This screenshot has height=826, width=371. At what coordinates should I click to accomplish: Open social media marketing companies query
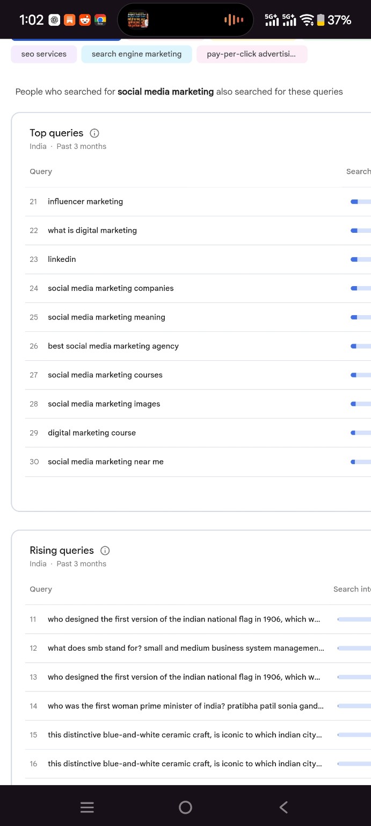tap(111, 288)
